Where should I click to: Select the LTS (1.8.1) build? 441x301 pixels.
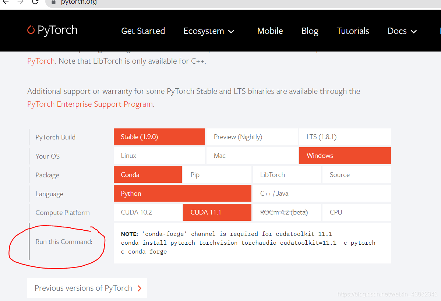coord(345,137)
